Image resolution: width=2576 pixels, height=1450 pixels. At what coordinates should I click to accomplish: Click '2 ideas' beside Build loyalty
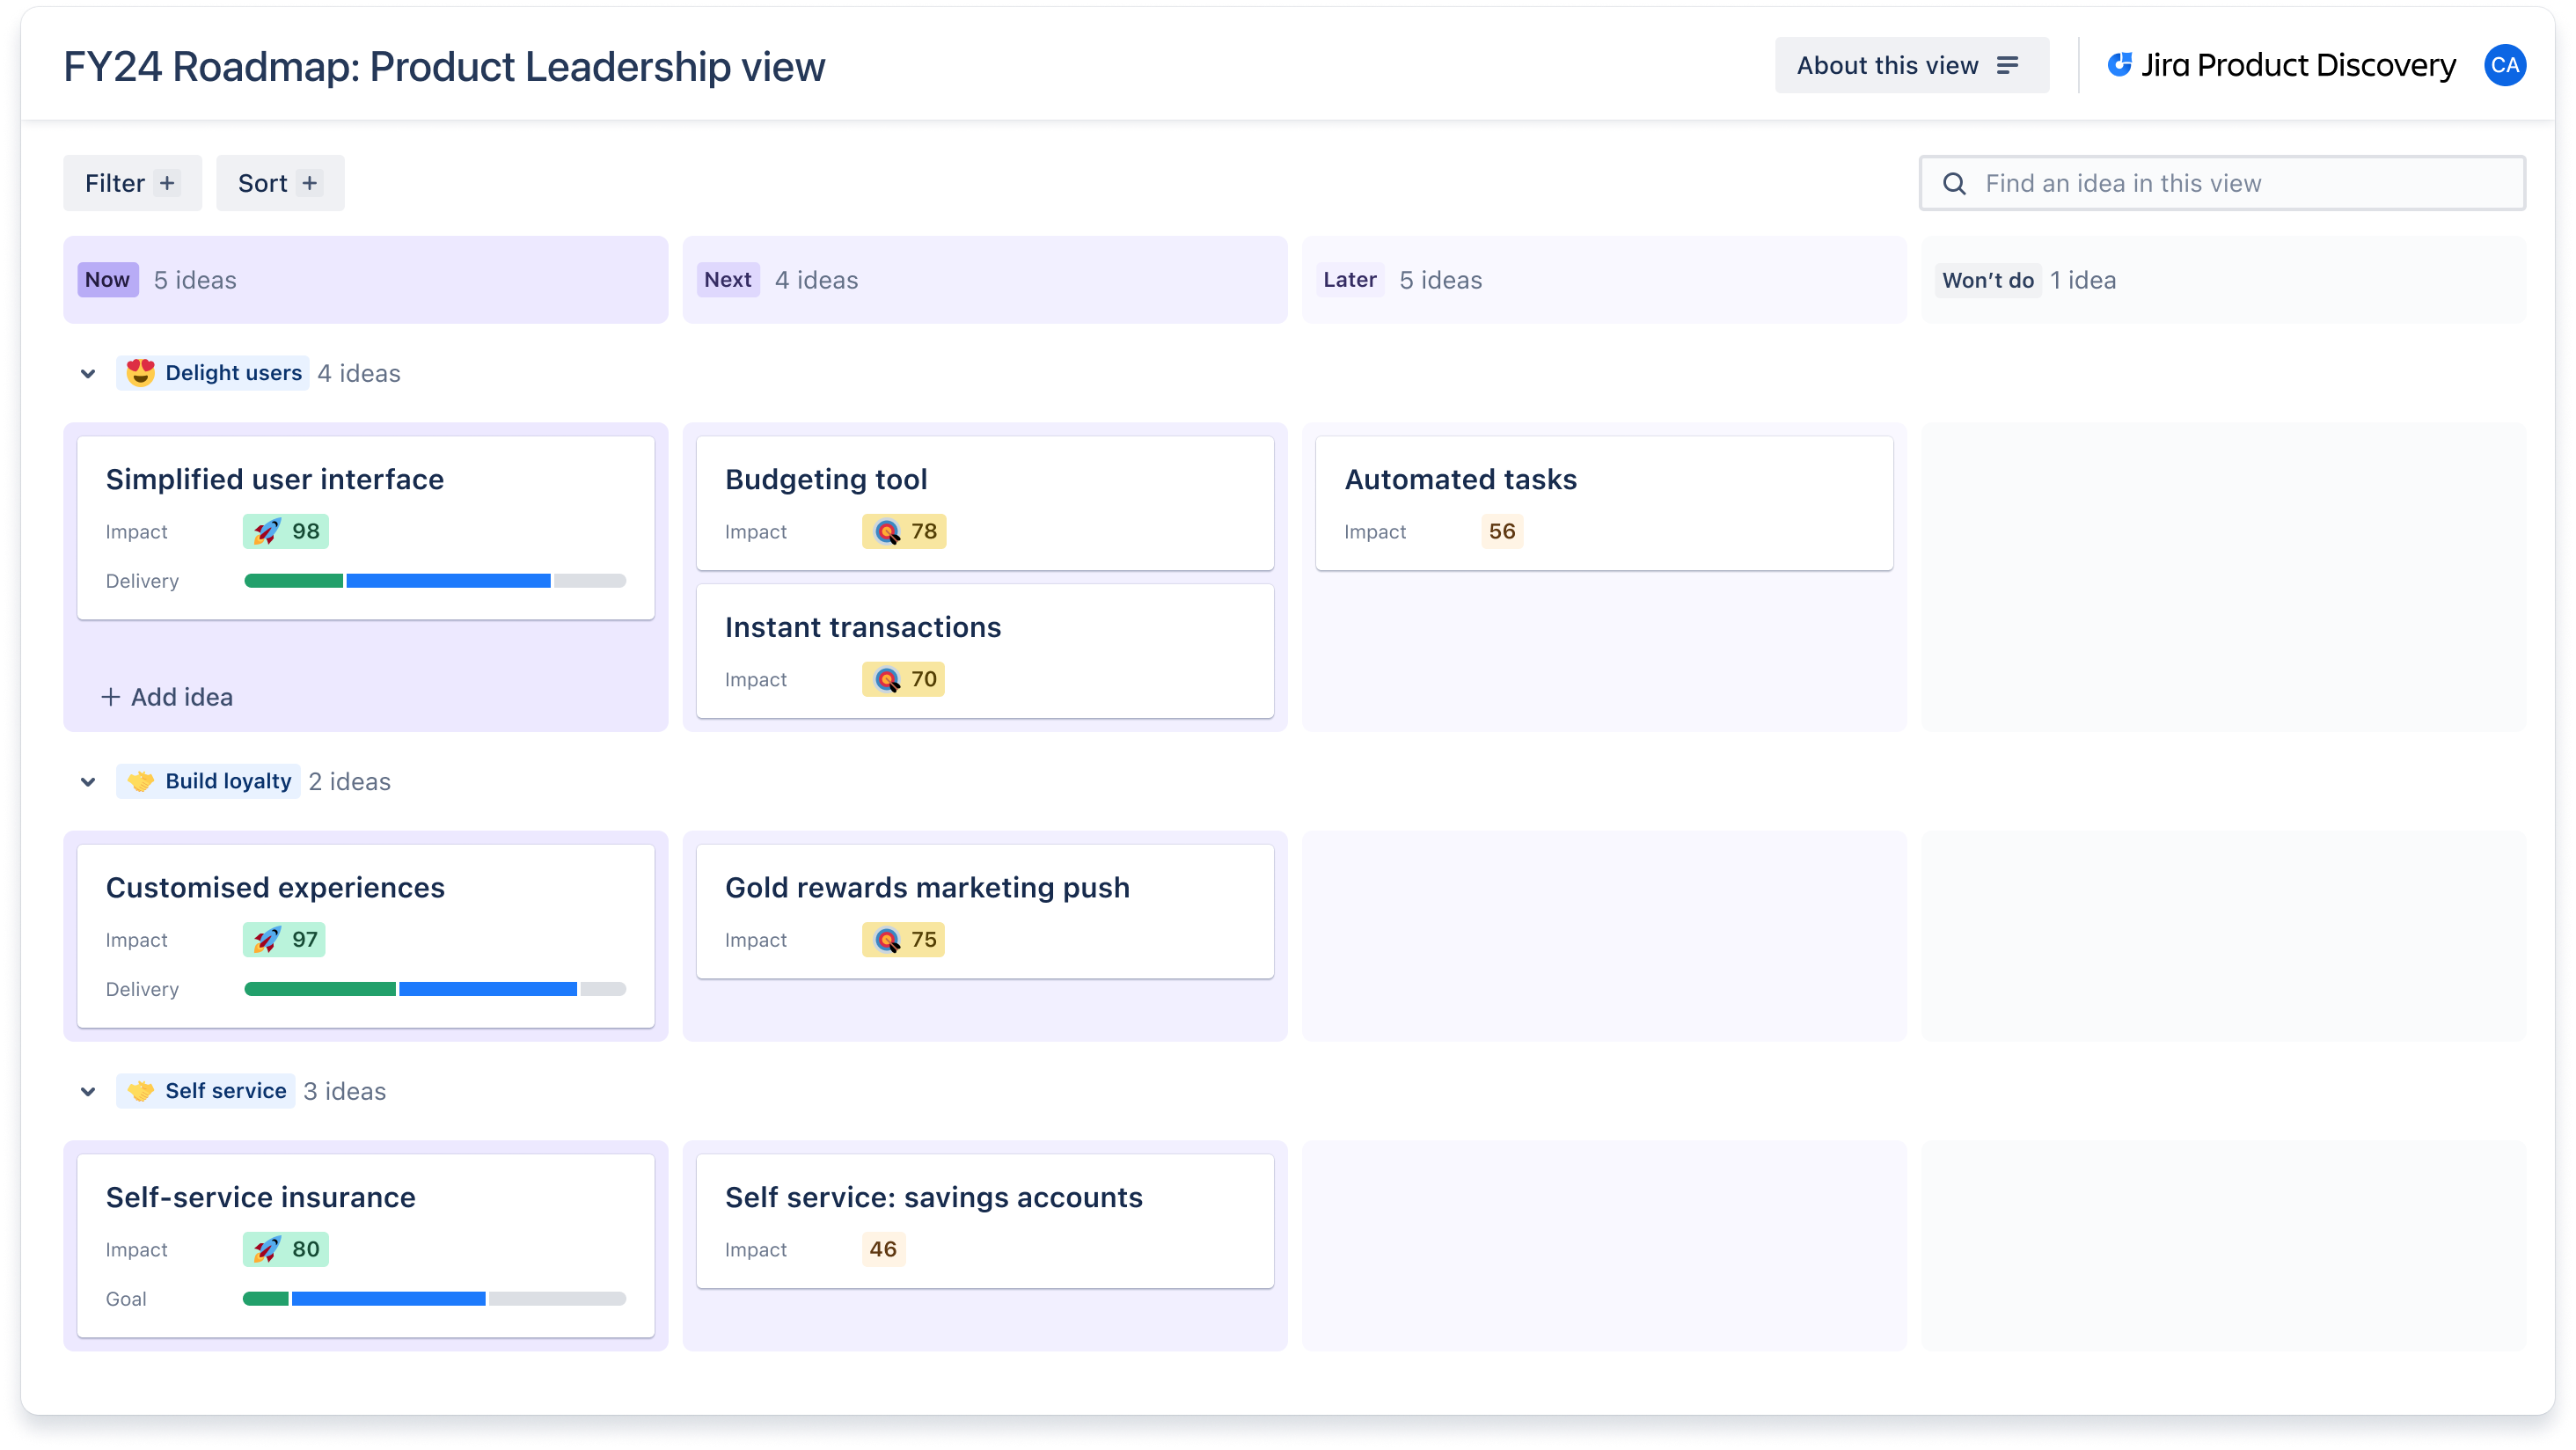(x=349, y=782)
